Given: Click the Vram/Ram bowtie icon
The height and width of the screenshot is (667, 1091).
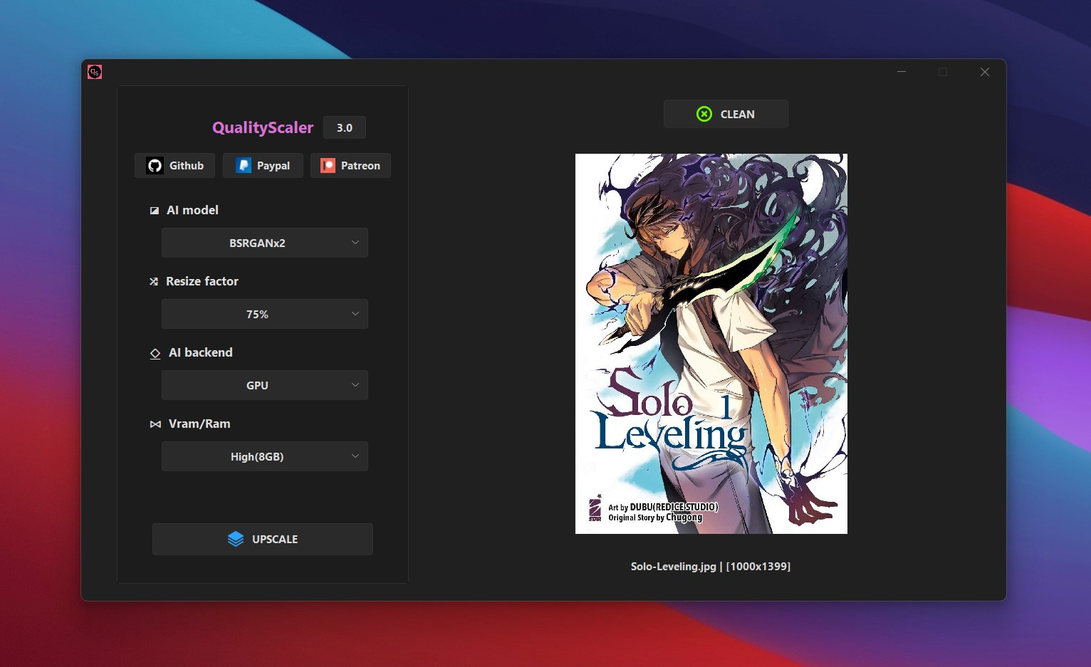Looking at the screenshot, I should pyautogui.click(x=155, y=424).
